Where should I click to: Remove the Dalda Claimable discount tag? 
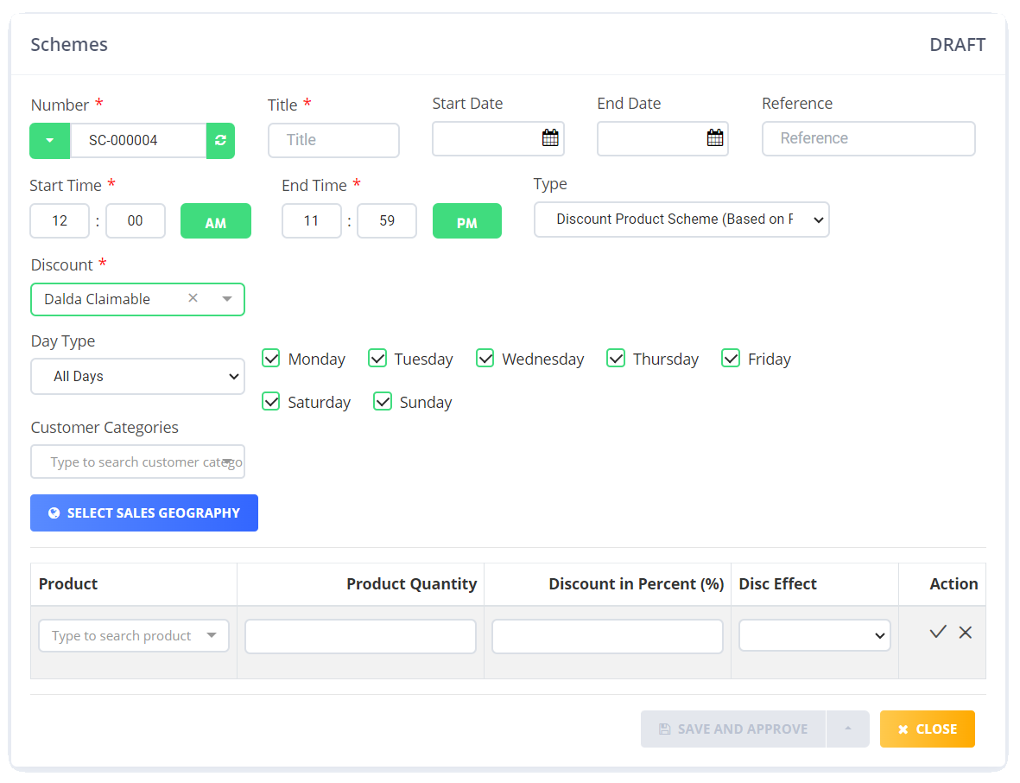pos(193,297)
